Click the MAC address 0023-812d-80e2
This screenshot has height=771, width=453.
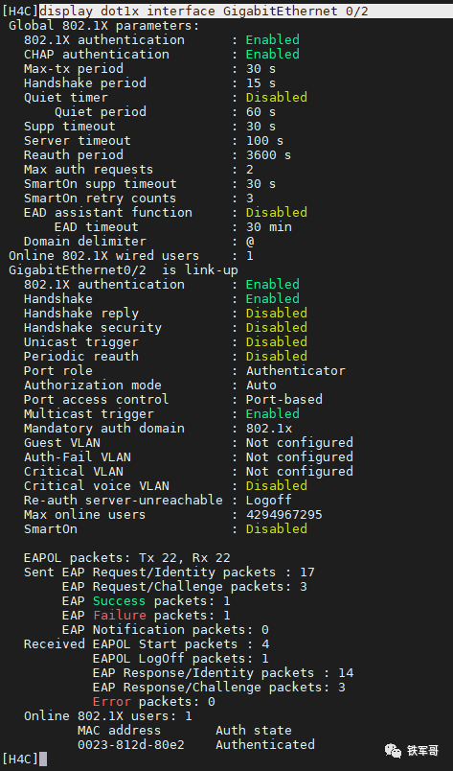pyautogui.click(x=130, y=744)
